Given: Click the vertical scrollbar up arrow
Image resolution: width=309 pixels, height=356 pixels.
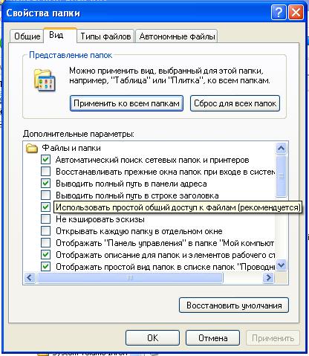Looking at the screenshot, I should click(x=281, y=149).
